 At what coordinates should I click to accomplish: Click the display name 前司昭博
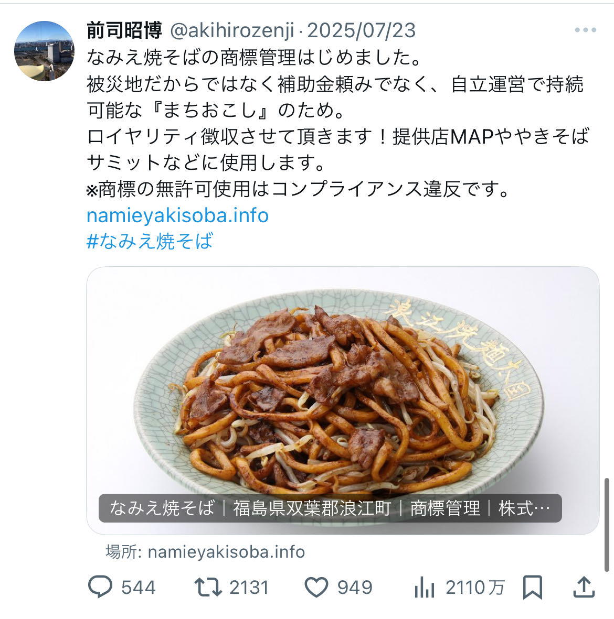point(124,30)
